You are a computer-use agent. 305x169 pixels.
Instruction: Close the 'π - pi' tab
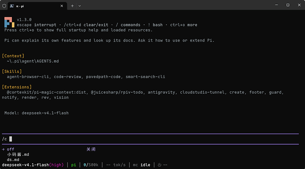click(61, 6)
